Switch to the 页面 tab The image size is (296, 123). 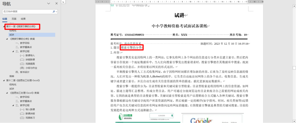tap(14, 19)
